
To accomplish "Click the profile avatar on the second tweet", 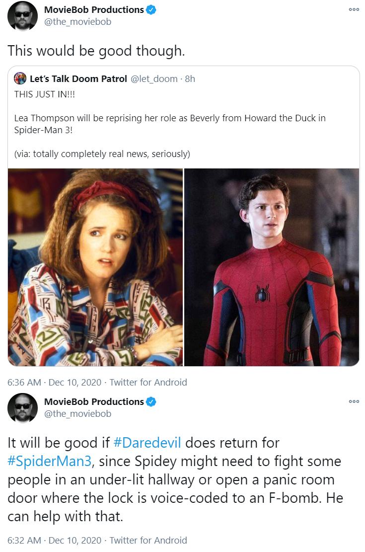I will (22, 407).
